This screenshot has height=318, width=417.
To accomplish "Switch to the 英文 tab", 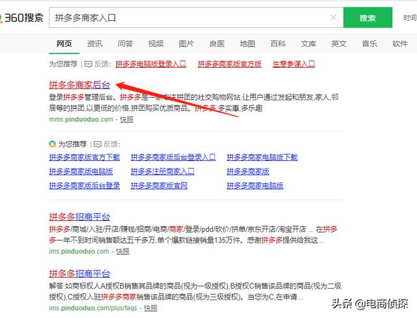I will [339, 44].
